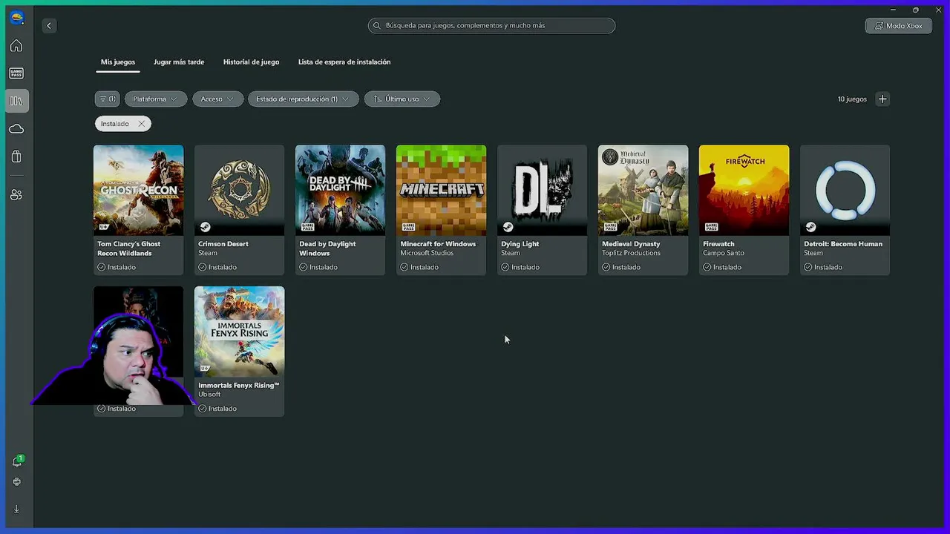
Task: Click "Steam" text under the Dying Light title
Action: (511, 253)
